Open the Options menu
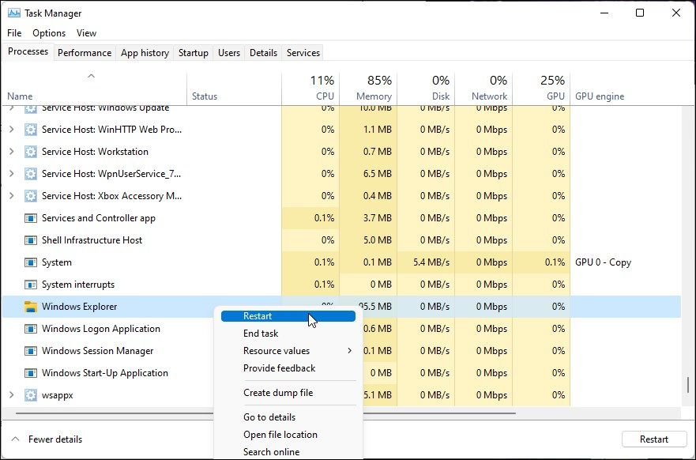 click(48, 33)
